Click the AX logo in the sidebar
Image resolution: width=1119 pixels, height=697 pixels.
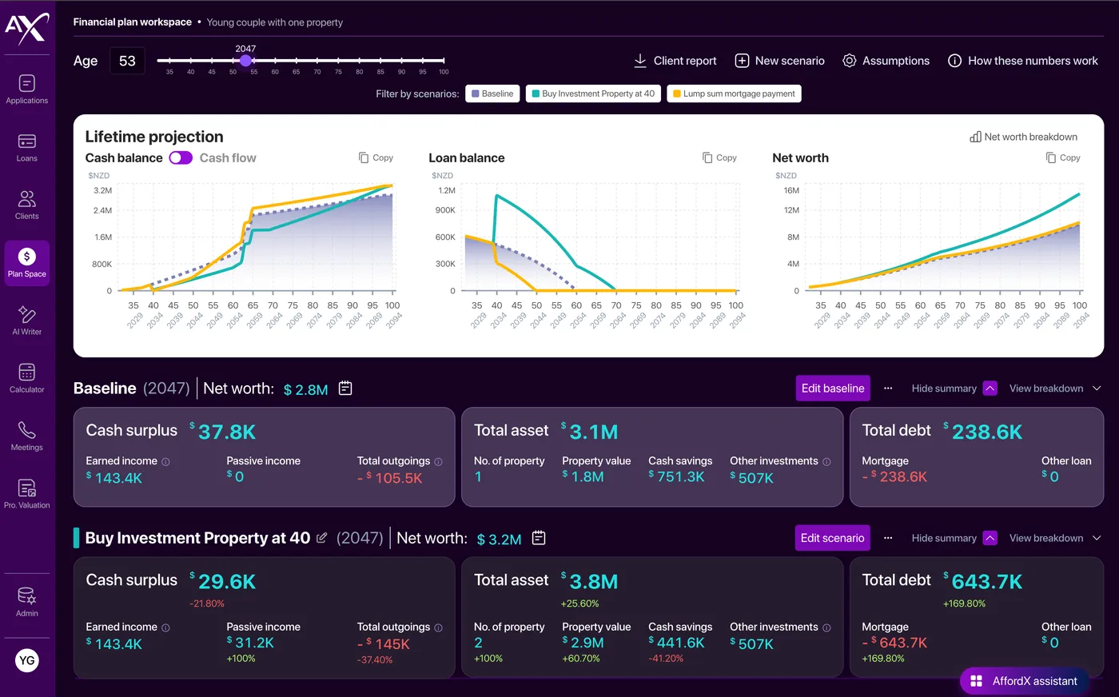(27, 29)
